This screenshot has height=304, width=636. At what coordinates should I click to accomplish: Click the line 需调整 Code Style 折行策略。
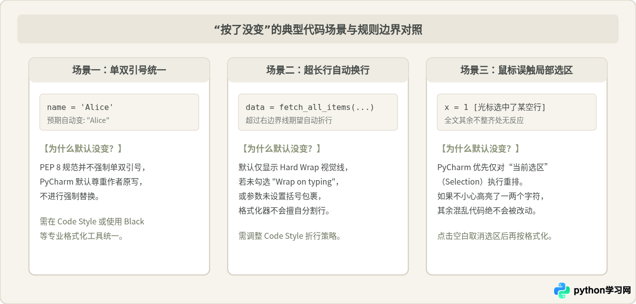290,236
